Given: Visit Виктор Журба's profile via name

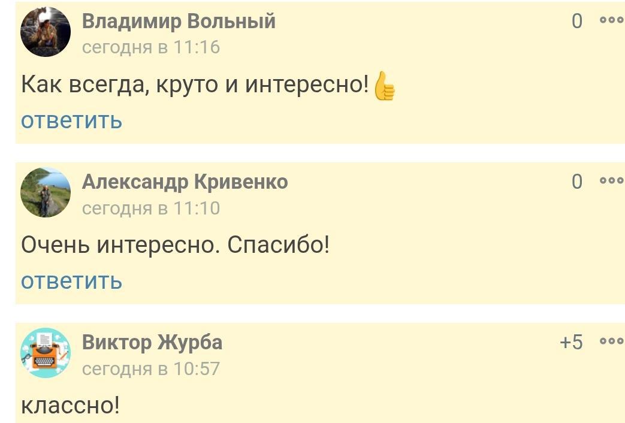Looking at the screenshot, I should (x=152, y=342).
